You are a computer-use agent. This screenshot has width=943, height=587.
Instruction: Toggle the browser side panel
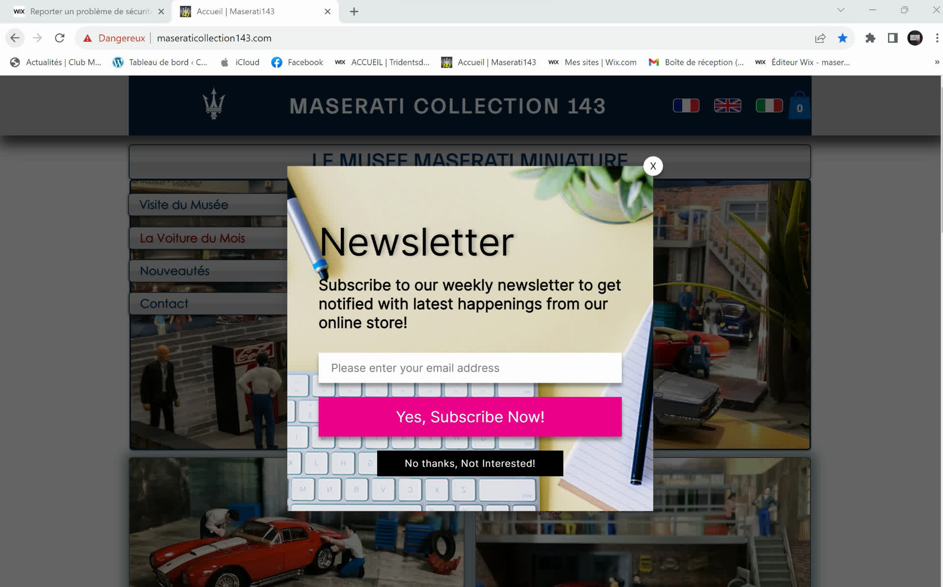(x=892, y=38)
